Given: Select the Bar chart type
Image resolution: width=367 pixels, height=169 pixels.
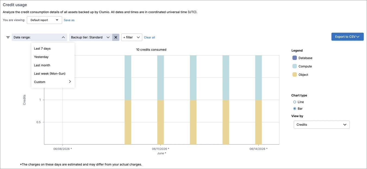Looking at the screenshot, I should (294, 109).
